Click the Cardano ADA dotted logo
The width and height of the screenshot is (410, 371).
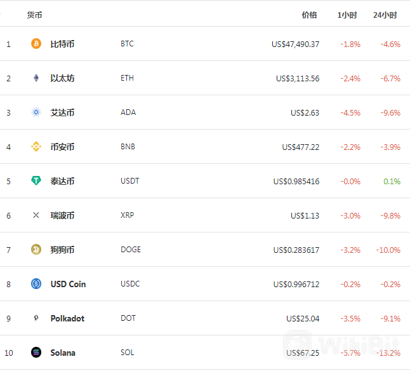click(x=36, y=112)
